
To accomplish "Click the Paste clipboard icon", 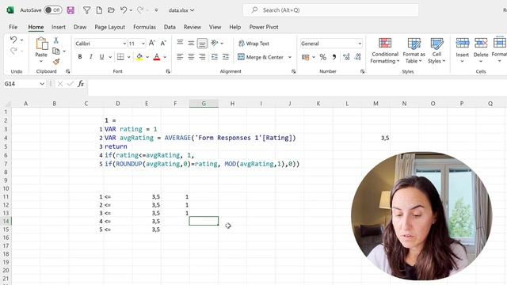I will 41,44.
